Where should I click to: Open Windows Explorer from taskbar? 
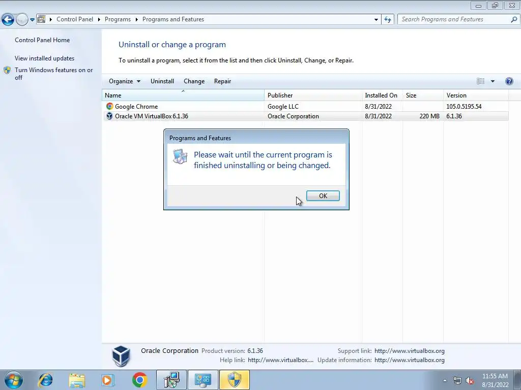coord(77,380)
